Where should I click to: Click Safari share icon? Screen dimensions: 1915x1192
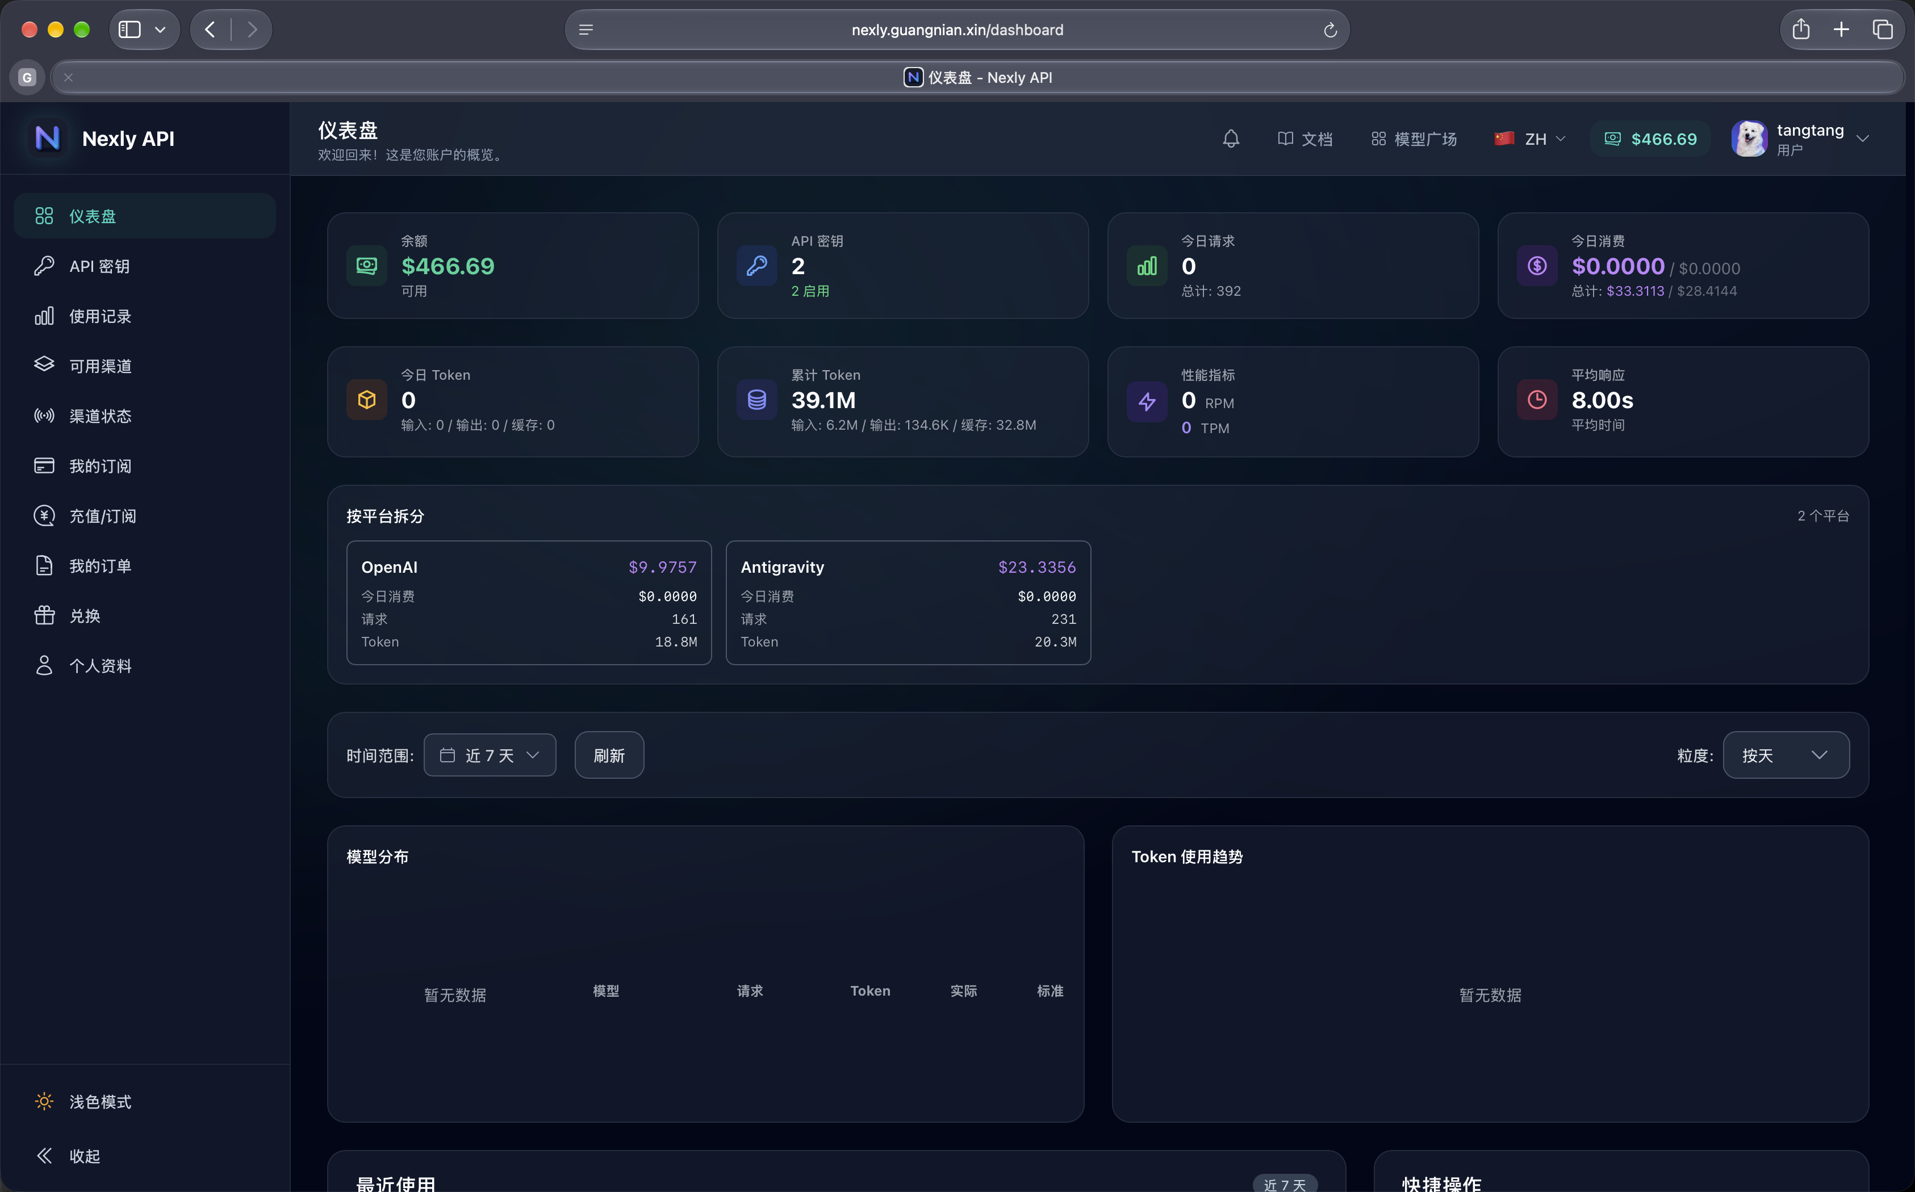click(x=1801, y=29)
